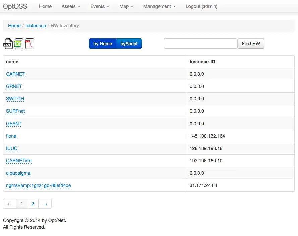
Task: Open the fiona instance
Action: 11,136
